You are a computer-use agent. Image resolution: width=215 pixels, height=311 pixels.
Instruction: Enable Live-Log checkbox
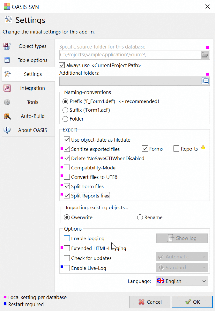coord(67,268)
